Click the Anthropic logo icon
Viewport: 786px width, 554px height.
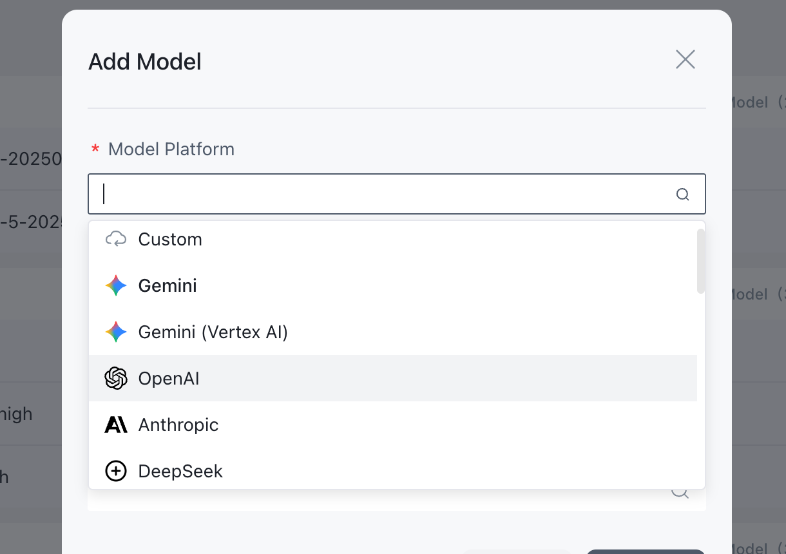(x=116, y=425)
